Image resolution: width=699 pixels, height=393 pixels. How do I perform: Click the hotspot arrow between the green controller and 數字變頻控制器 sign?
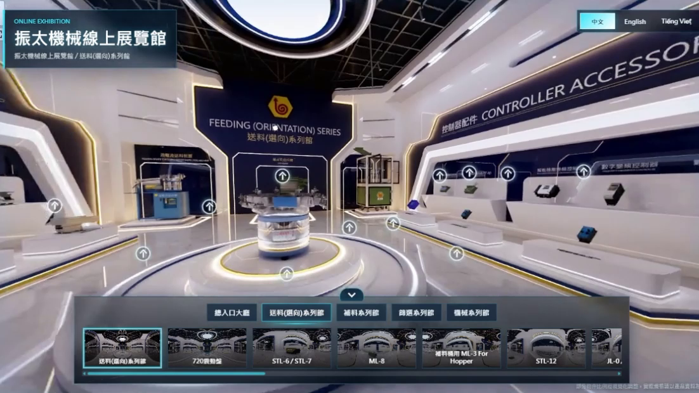[x=507, y=173]
